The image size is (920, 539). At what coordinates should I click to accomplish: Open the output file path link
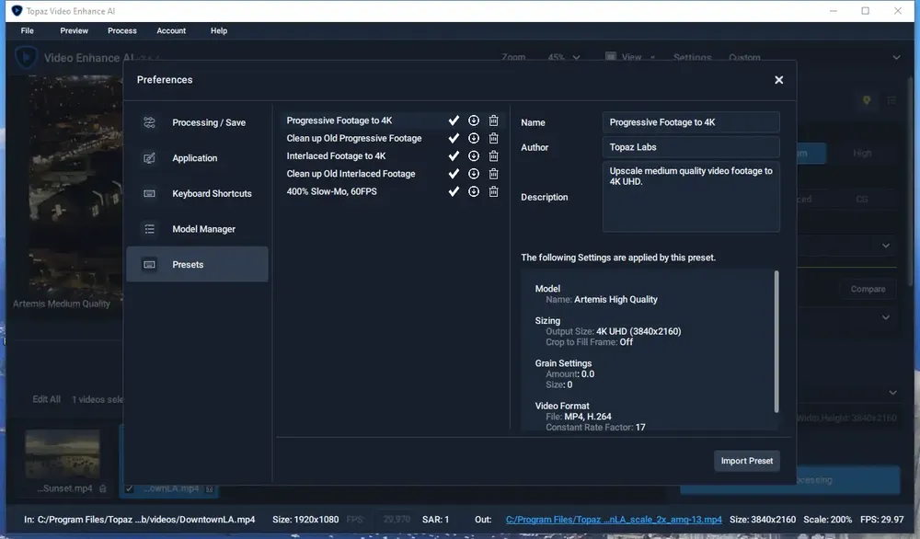click(x=614, y=520)
